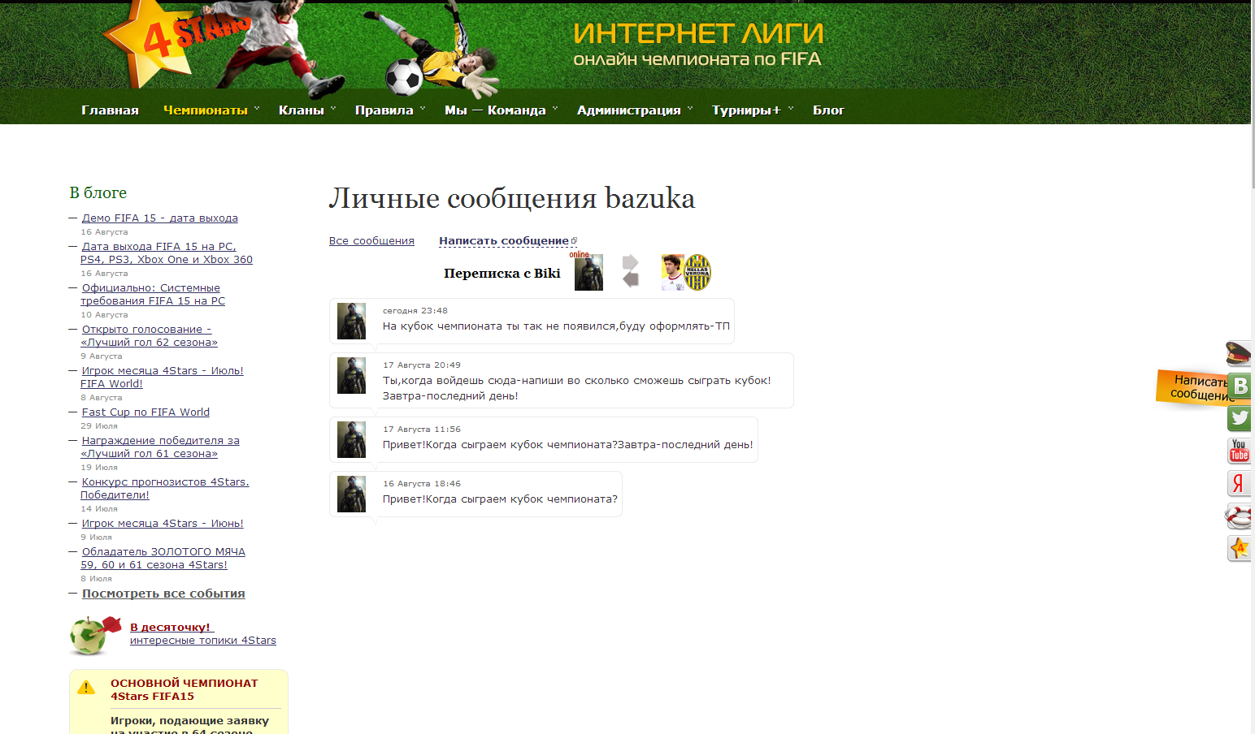1255x734 pixels.
Task: Click avatar beside message from 17 Августа 11:56
Action: (x=351, y=440)
